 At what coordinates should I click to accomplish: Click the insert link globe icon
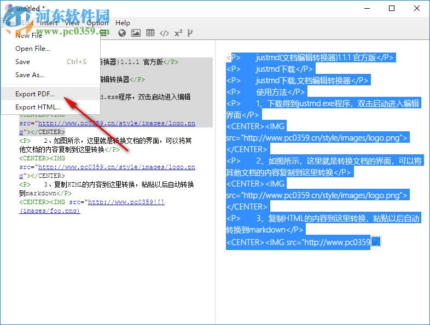pyautogui.click(x=122, y=33)
